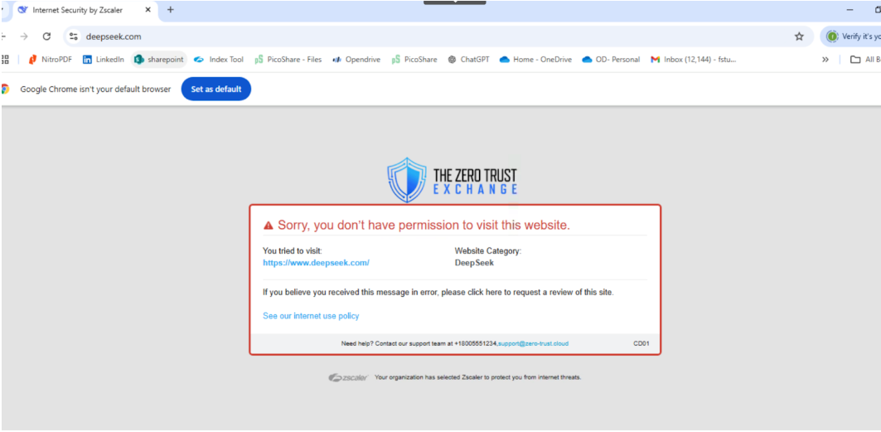Open the Opendrive bookmark
This screenshot has width=881, height=432.
356,60
